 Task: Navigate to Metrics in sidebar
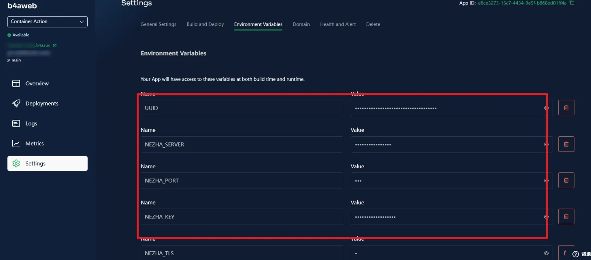(x=34, y=144)
